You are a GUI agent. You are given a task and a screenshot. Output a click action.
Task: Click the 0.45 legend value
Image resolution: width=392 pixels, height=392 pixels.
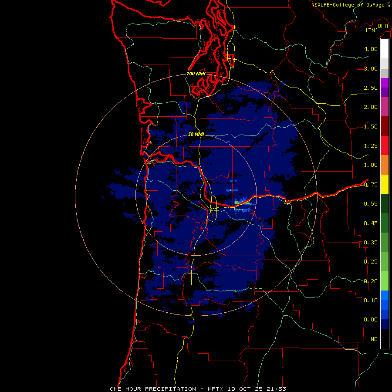371,223
